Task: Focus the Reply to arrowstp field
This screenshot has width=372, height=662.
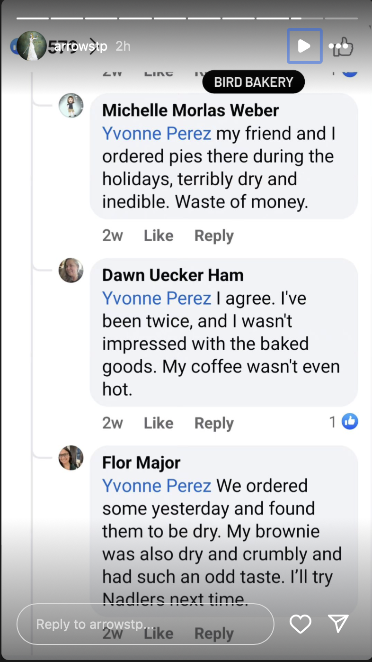Action: (x=145, y=624)
